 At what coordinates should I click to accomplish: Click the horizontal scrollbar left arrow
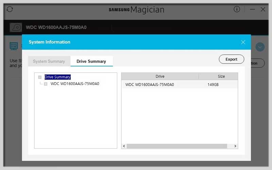point(124,146)
